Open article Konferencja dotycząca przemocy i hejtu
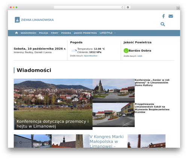188x159 pixels. (x=53, y=124)
